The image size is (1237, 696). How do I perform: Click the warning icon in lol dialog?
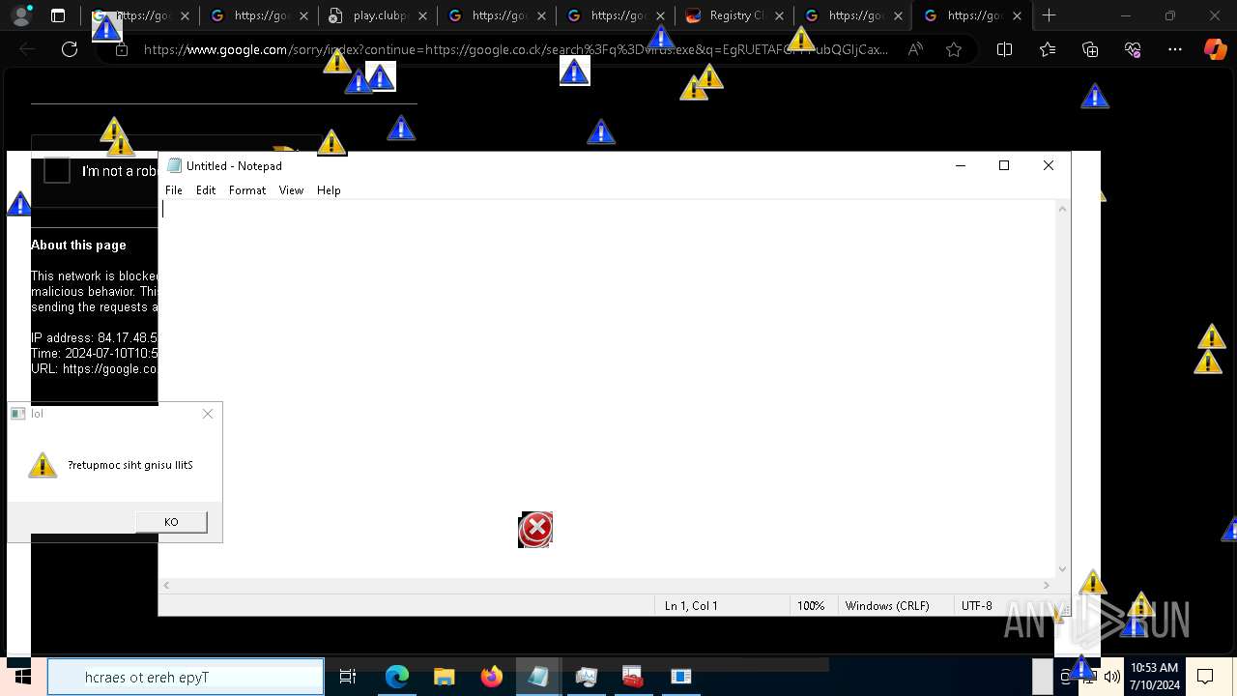(x=43, y=465)
